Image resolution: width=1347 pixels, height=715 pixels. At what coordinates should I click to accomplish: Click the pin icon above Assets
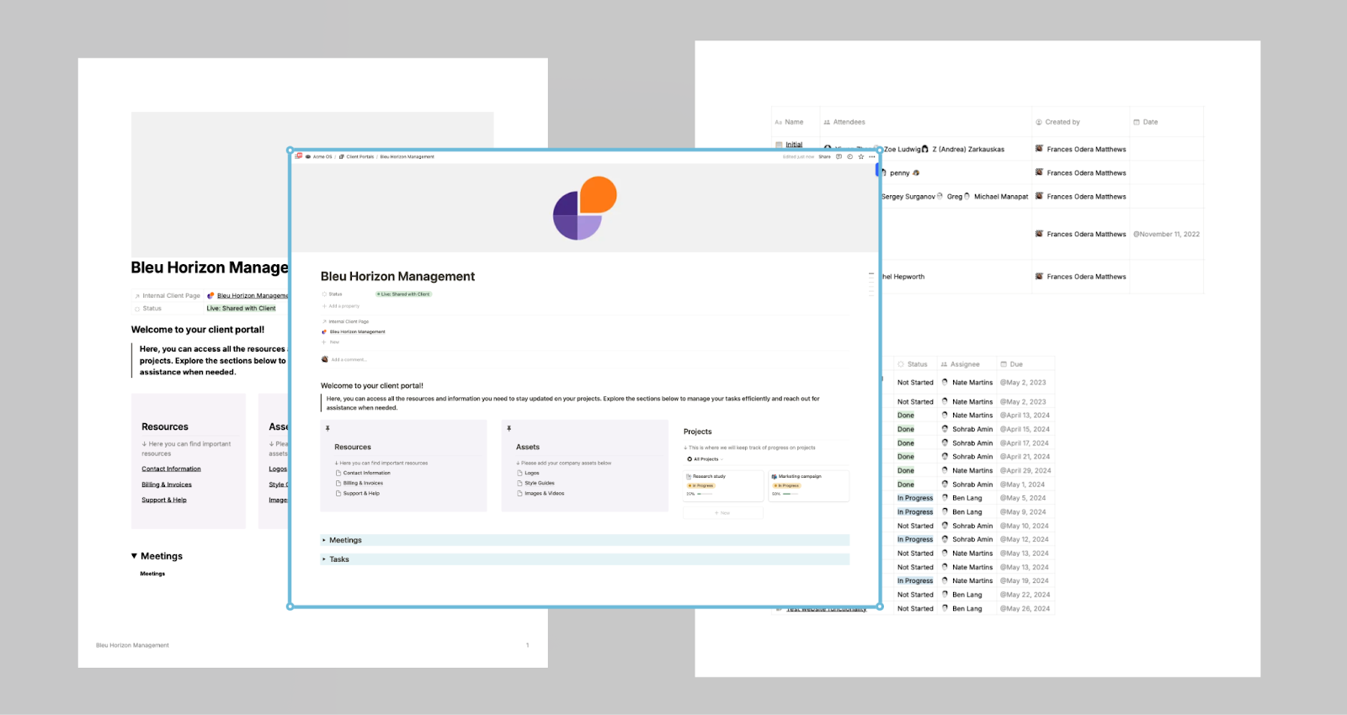508,428
